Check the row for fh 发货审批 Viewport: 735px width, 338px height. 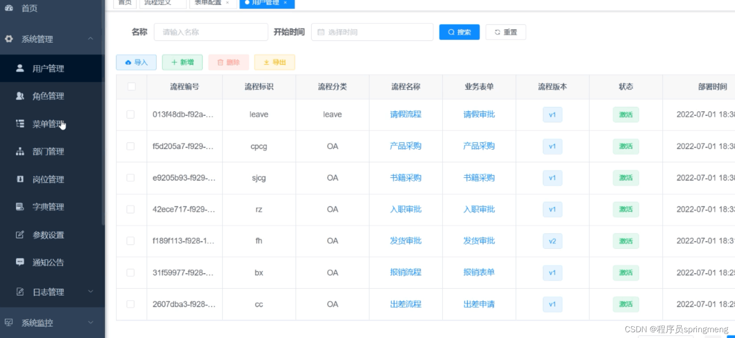130,240
